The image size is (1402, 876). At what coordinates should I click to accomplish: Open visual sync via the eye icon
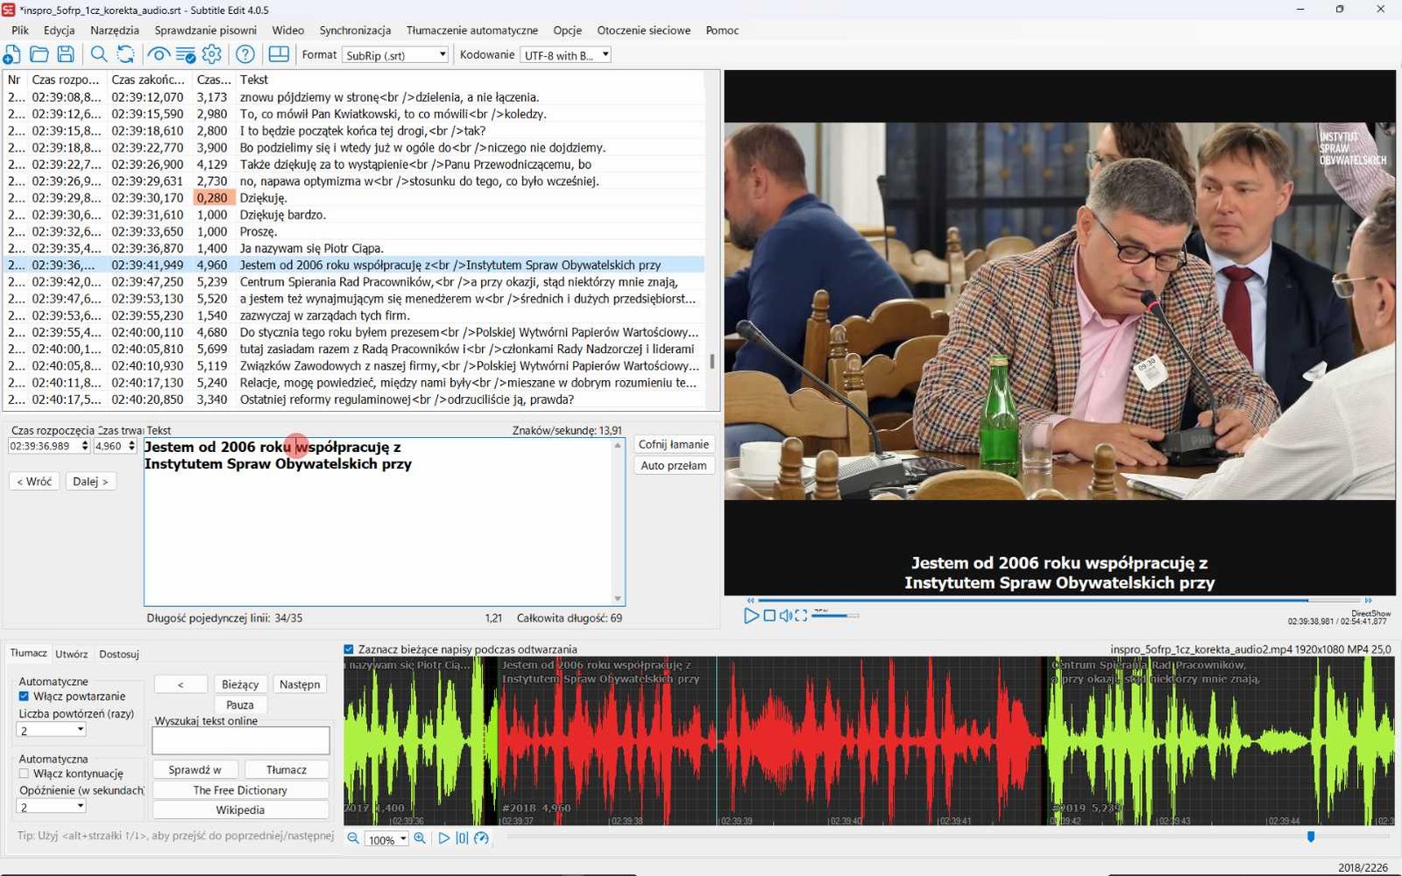point(159,54)
